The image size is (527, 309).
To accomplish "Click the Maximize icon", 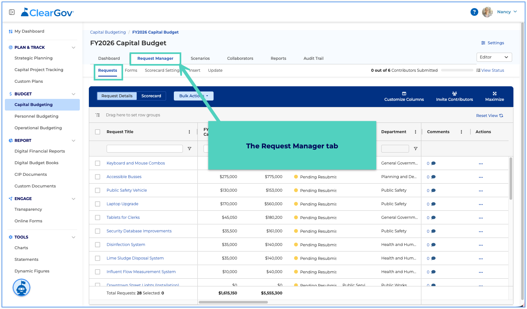I will (494, 93).
